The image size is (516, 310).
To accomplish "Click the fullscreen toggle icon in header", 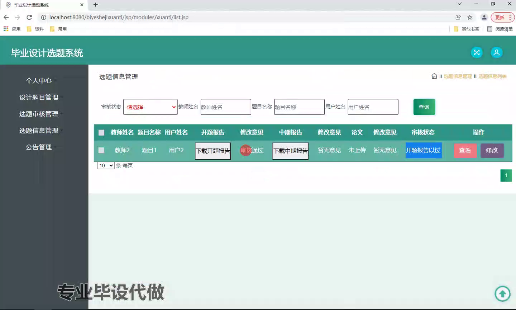I will 477,52.
